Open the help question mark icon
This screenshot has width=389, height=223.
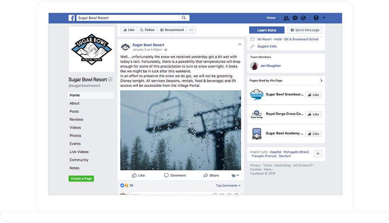pyautogui.click(x=316, y=18)
